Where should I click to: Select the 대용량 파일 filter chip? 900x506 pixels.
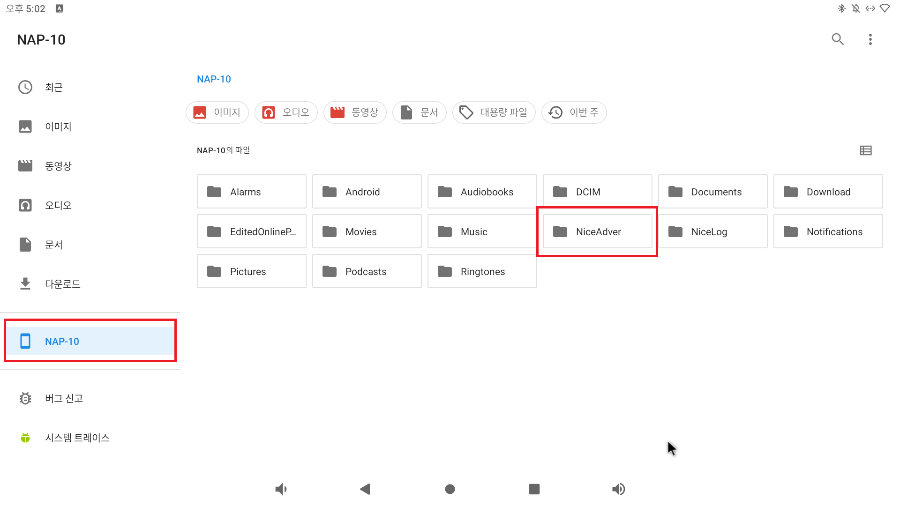coord(494,112)
